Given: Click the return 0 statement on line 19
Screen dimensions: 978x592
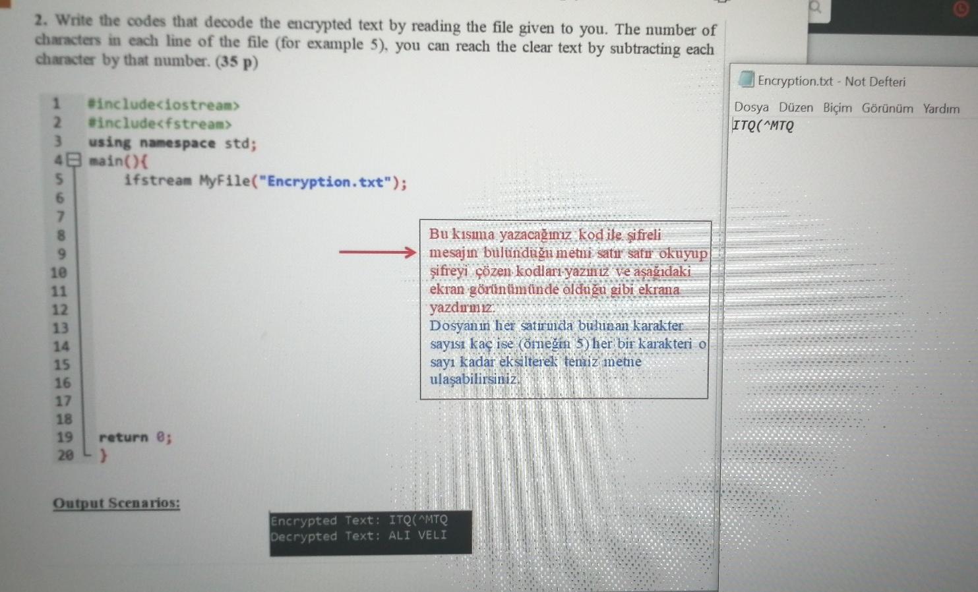Looking at the screenshot, I should pyautogui.click(x=135, y=436).
